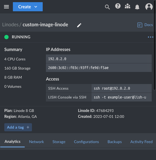156x160 pixels.
Task: Select the IPv6 address 2600:3c02::f03c:93ff:fe9d:f5ae
Action: [x=99, y=68]
